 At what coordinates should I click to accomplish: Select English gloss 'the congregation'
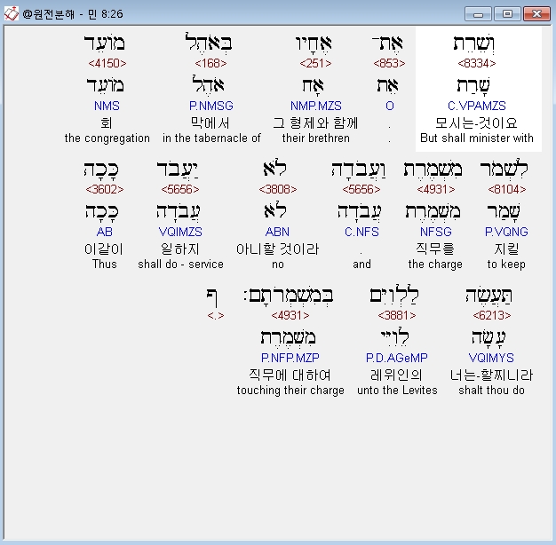point(107,138)
